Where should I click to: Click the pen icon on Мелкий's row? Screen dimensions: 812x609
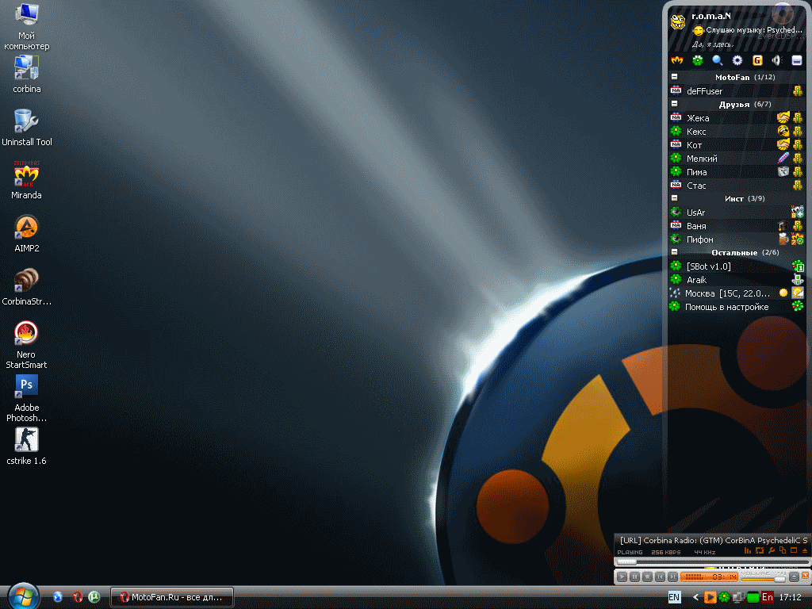pyautogui.click(x=783, y=158)
